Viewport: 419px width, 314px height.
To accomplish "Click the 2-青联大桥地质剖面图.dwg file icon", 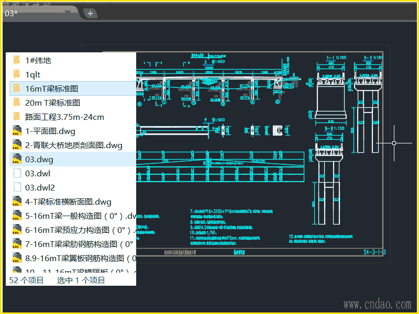I will coord(17,145).
